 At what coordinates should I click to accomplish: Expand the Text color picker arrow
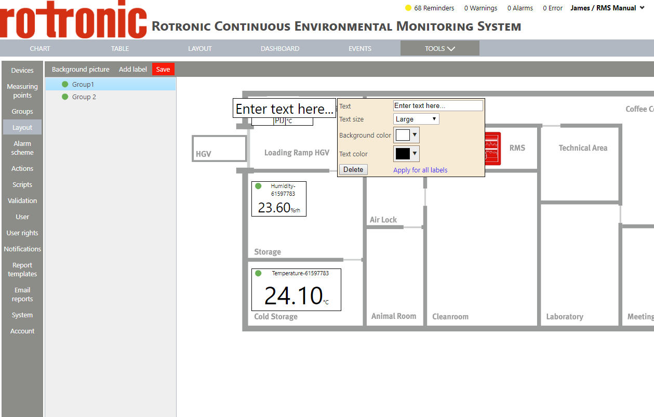(x=415, y=154)
